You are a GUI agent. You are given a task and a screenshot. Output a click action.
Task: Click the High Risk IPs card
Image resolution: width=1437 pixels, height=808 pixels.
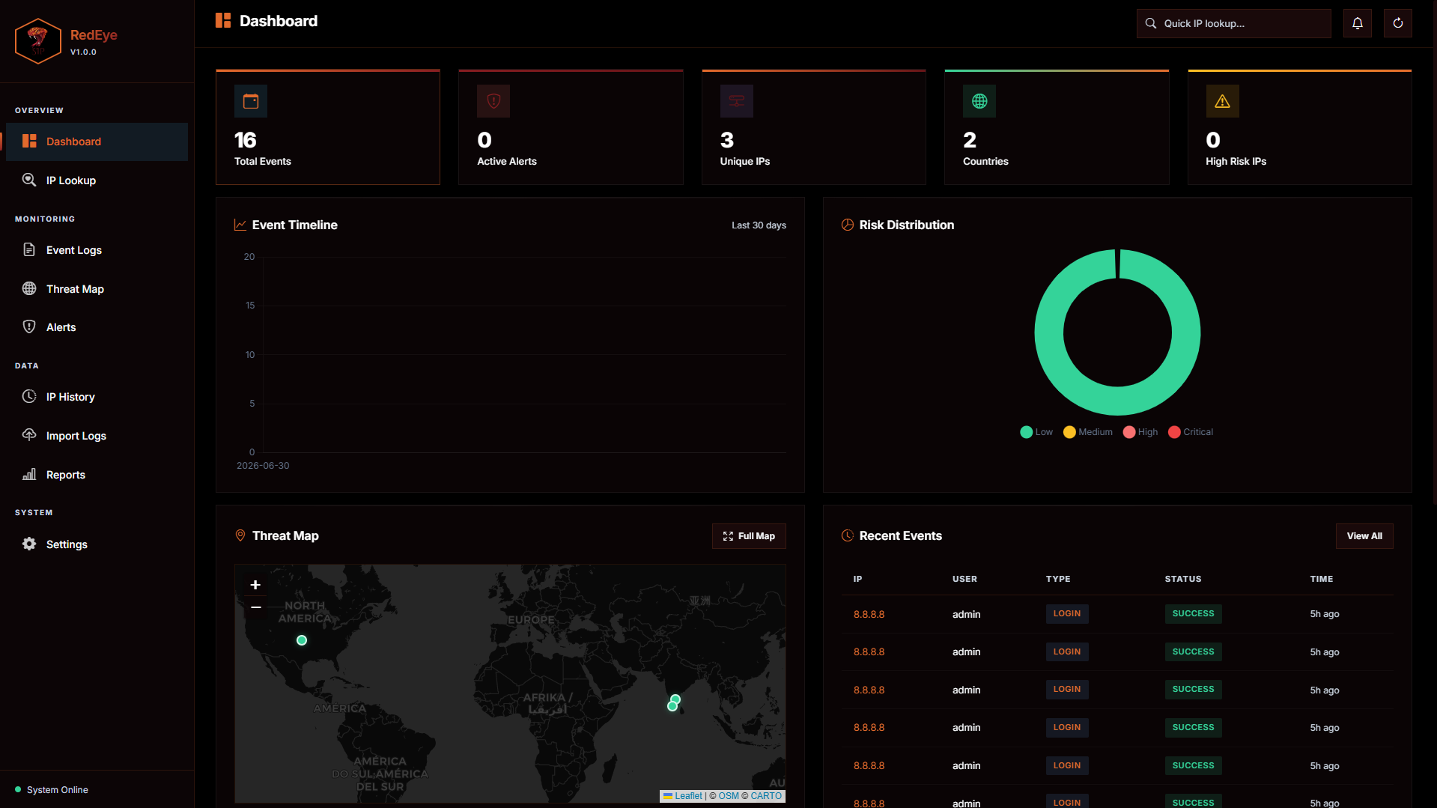point(1300,127)
